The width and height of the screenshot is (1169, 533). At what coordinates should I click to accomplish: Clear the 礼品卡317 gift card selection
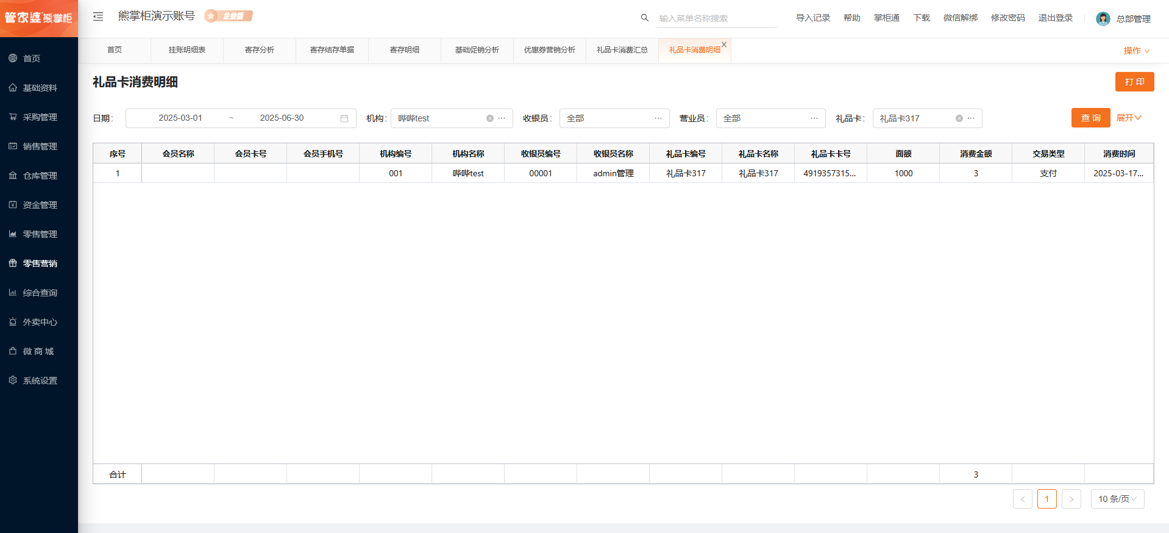point(959,118)
